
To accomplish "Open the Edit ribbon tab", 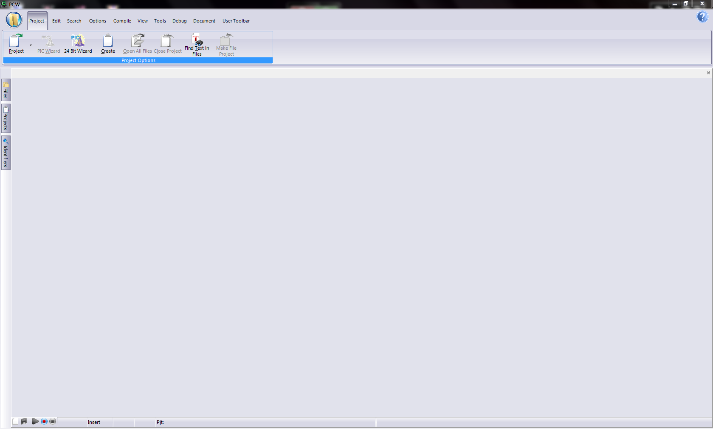I will (x=56, y=21).
